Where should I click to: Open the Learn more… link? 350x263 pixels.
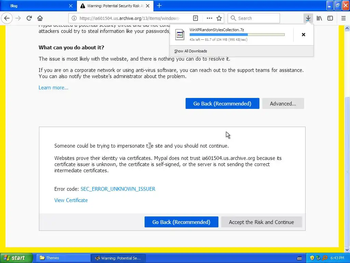(53, 88)
